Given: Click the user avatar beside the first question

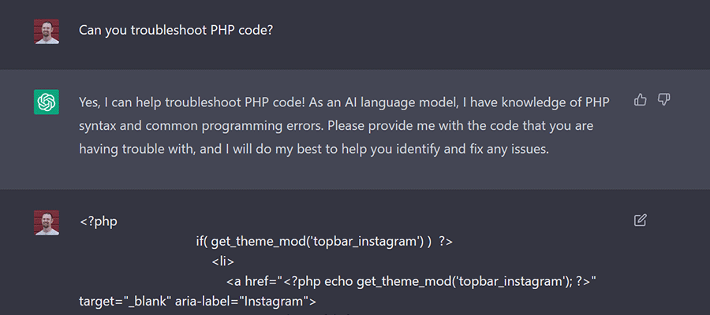Looking at the screenshot, I should pyautogui.click(x=47, y=31).
